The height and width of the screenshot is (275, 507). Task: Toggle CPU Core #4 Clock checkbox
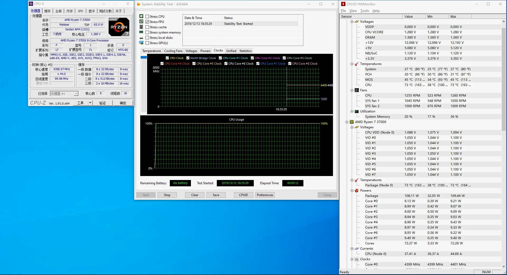[162, 64]
